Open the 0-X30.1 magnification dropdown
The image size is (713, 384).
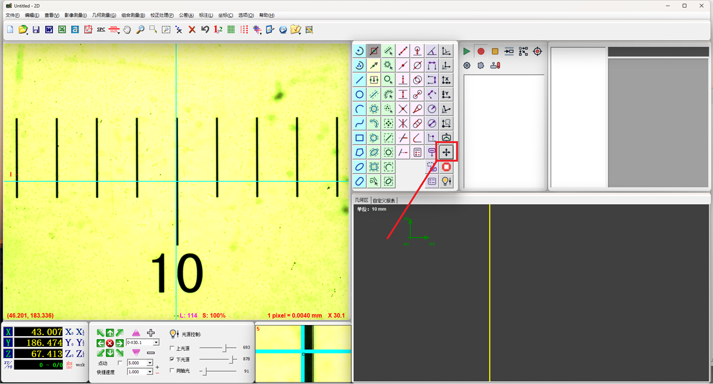pos(156,343)
